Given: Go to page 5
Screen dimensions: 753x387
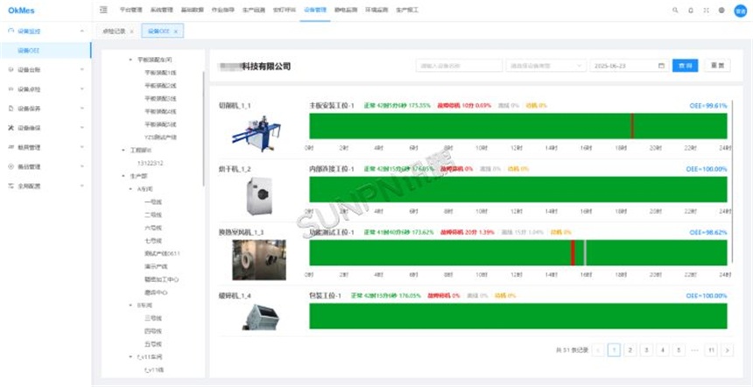Looking at the screenshot, I should [x=679, y=350].
